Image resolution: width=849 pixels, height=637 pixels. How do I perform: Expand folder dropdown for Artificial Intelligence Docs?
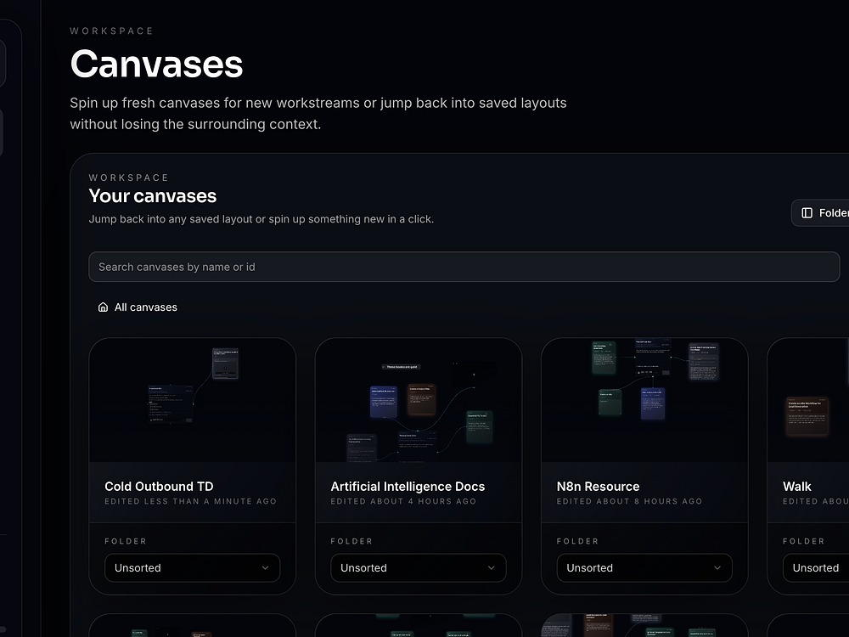(418, 567)
